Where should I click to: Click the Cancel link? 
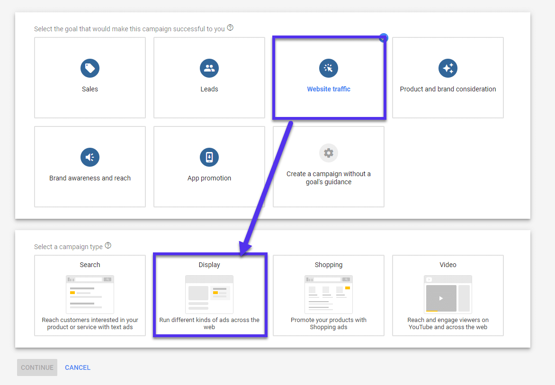[x=77, y=367]
